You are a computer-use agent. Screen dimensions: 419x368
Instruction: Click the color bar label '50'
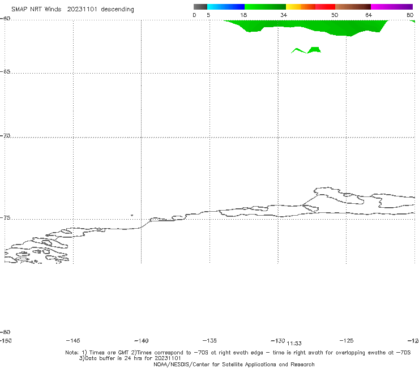(335, 15)
